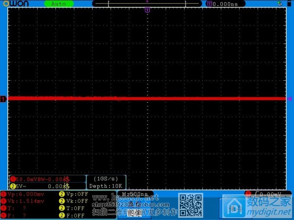Click the channel 1 Vk 1.514mv measurement
Viewport: 294px width, 220px height.
click(x=26, y=201)
